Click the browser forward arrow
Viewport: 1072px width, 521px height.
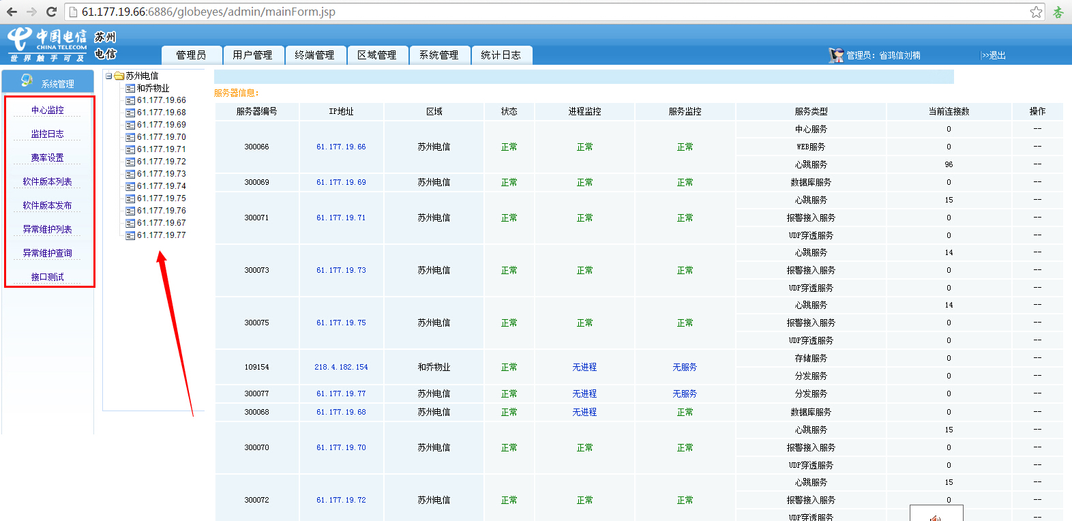(31, 12)
